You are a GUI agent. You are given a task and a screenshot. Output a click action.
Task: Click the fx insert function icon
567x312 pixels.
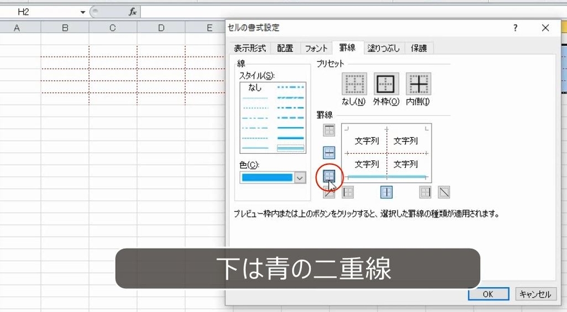[x=132, y=12]
